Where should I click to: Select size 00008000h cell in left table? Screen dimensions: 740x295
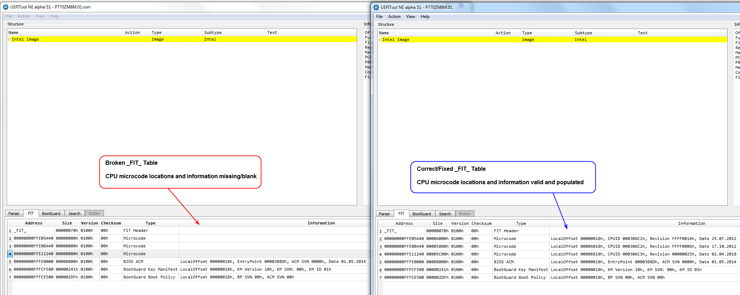[67, 261]
